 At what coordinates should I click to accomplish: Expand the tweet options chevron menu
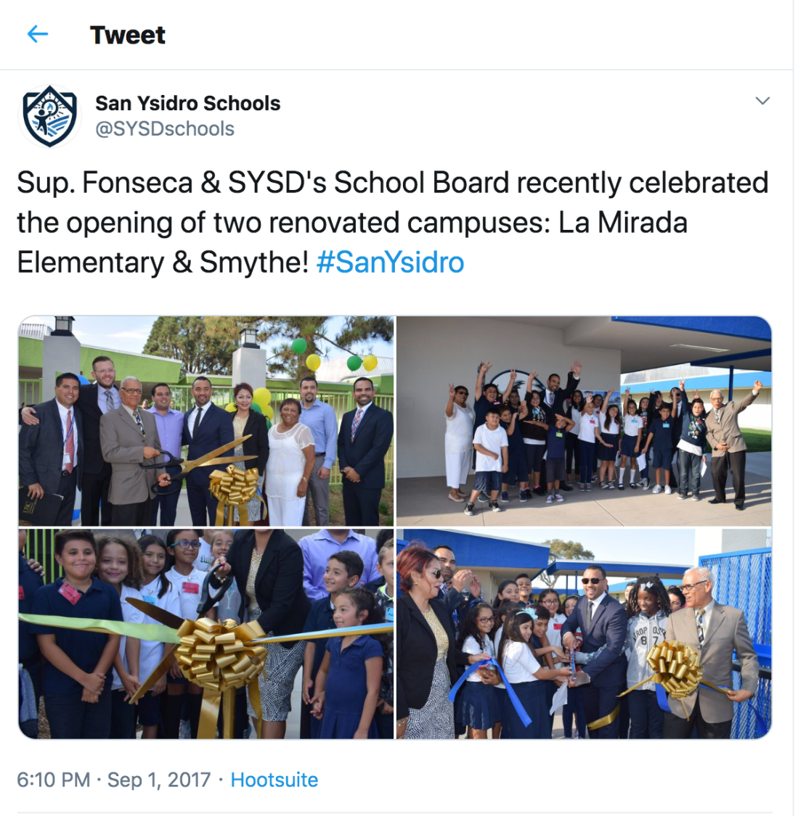click(x=762, y=101)
